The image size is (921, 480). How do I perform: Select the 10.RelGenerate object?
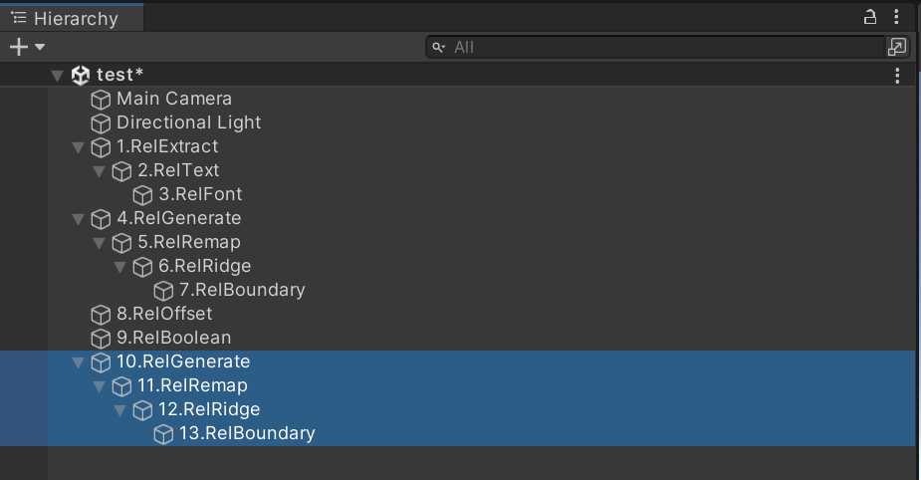(183, 361)
